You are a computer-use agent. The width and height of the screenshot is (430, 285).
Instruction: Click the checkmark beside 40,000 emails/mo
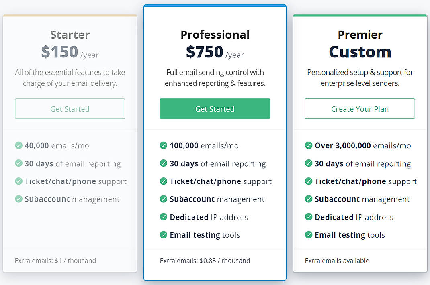[18, 145]
